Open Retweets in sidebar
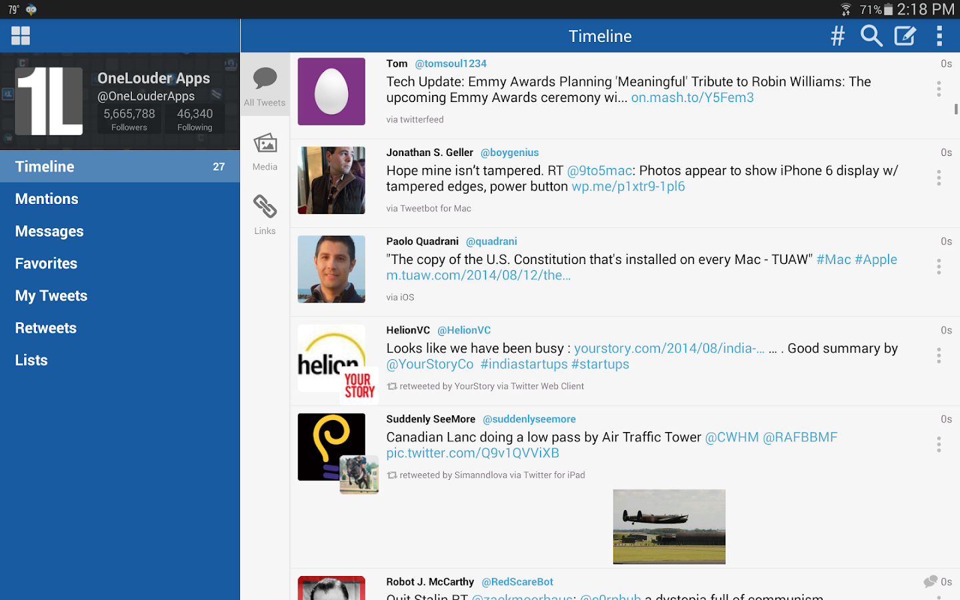The image size is (960, 600). (120, 328)
